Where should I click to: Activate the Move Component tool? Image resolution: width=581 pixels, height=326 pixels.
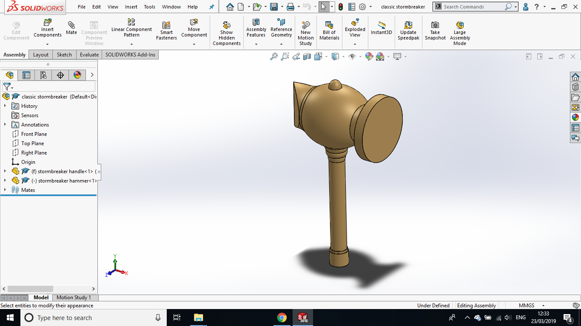click(x=194, y=28)
